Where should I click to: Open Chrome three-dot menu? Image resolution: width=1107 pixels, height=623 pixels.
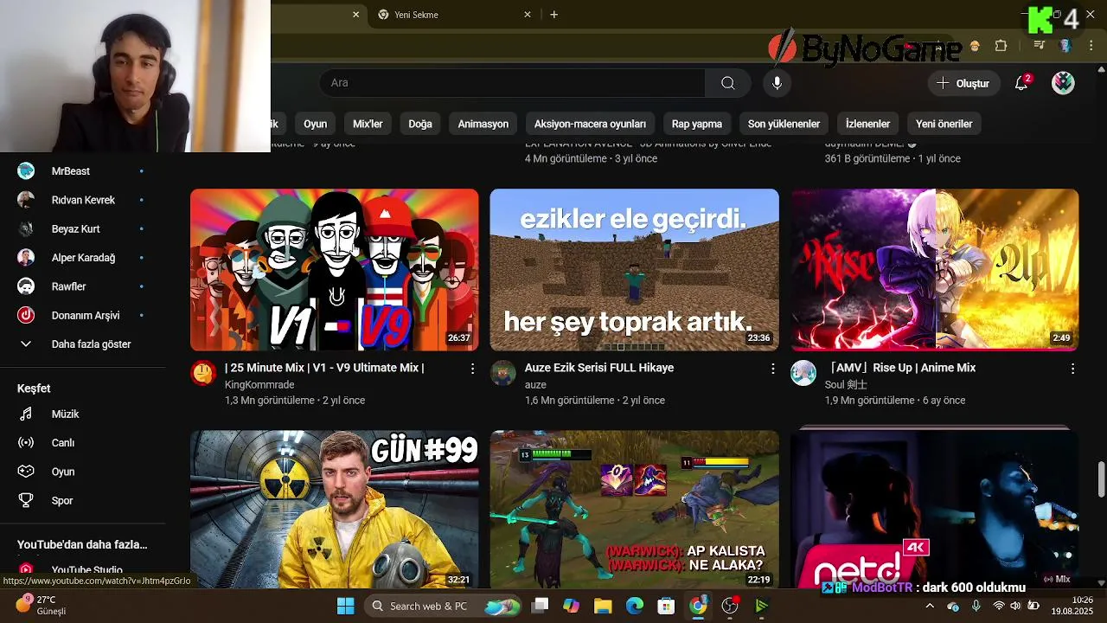(x=1091, y=46)
